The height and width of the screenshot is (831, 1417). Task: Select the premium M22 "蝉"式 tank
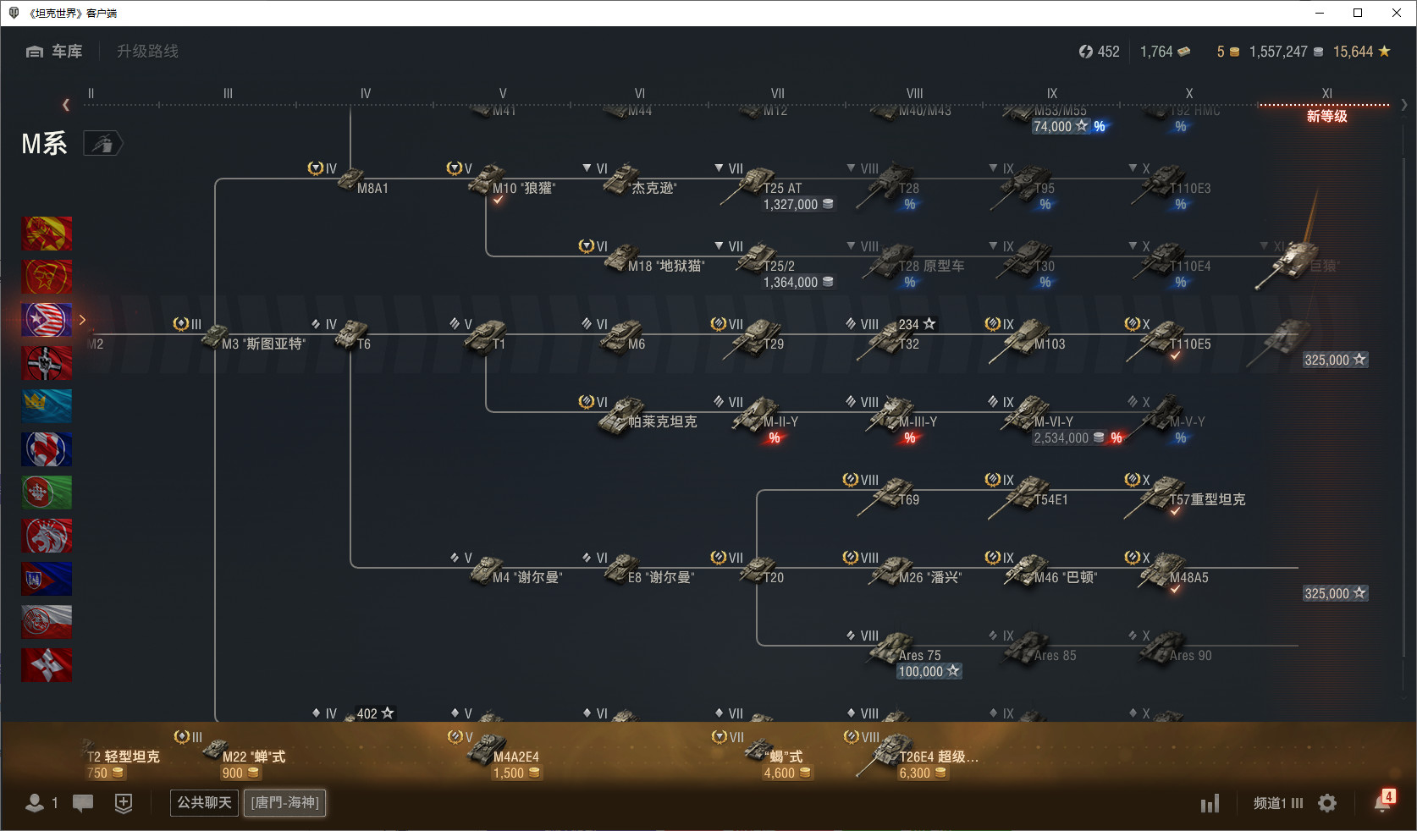pos(230,755)
